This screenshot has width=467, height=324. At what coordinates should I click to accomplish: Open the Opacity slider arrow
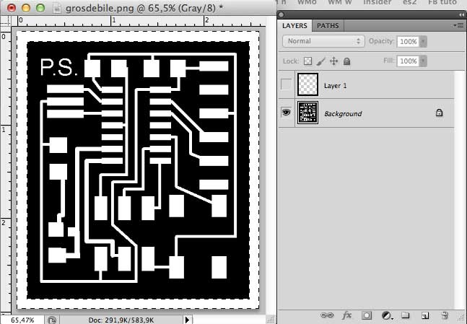click(x=423, y=41)
